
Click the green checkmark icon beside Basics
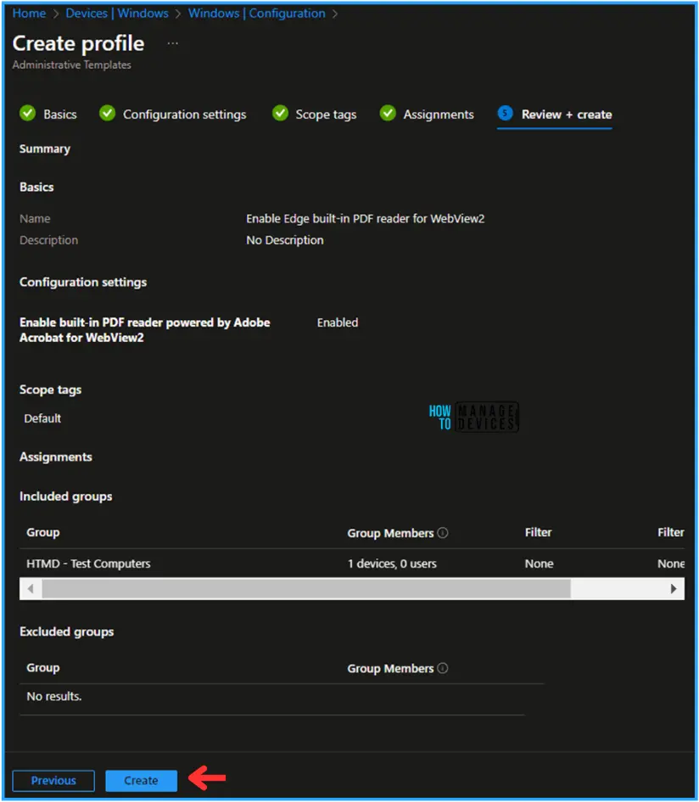point(28,113)
